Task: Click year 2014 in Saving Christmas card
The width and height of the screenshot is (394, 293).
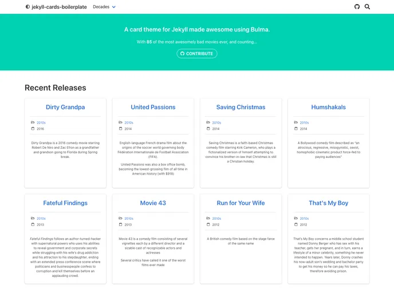Action: pos(216,129)
